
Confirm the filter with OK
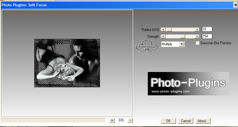pyautogui.click(x=169, y=121)
